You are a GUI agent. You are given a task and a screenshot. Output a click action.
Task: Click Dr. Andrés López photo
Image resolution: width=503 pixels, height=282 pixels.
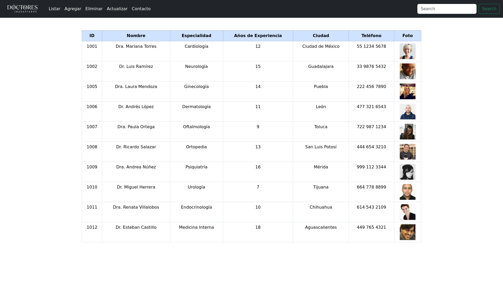tap(407, 111)
